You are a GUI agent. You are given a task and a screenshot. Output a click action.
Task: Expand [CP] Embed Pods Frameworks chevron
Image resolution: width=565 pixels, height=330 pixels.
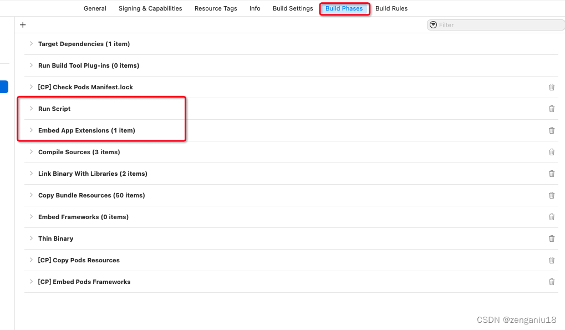[x=31, y=281]
